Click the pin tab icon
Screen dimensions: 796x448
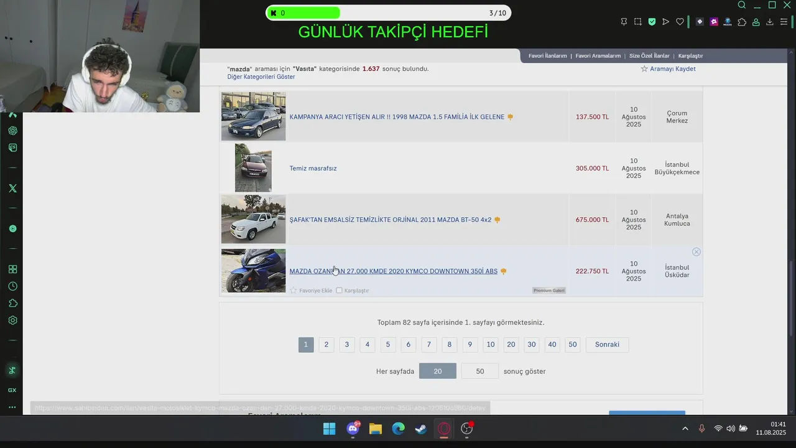624,22
